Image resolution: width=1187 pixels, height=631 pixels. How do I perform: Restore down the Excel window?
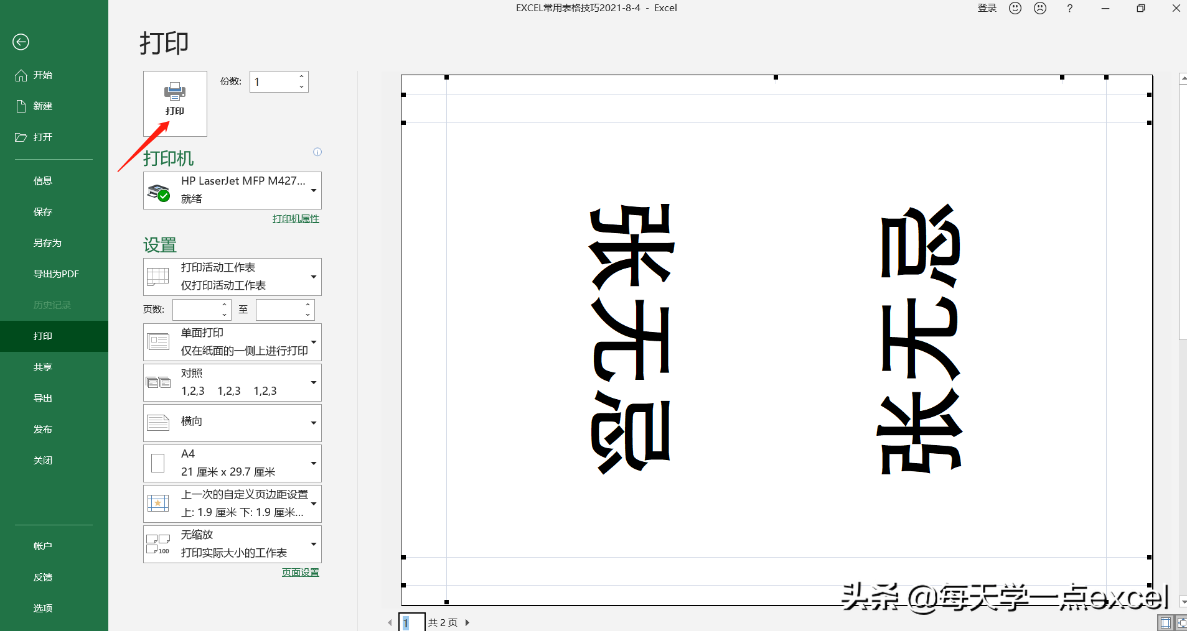pos(1141,8)
